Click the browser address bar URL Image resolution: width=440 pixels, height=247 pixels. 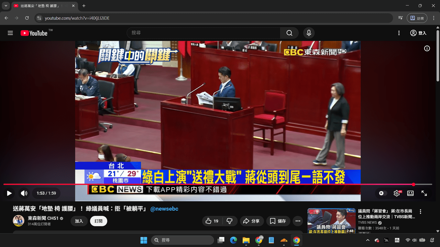pos(77,18)
